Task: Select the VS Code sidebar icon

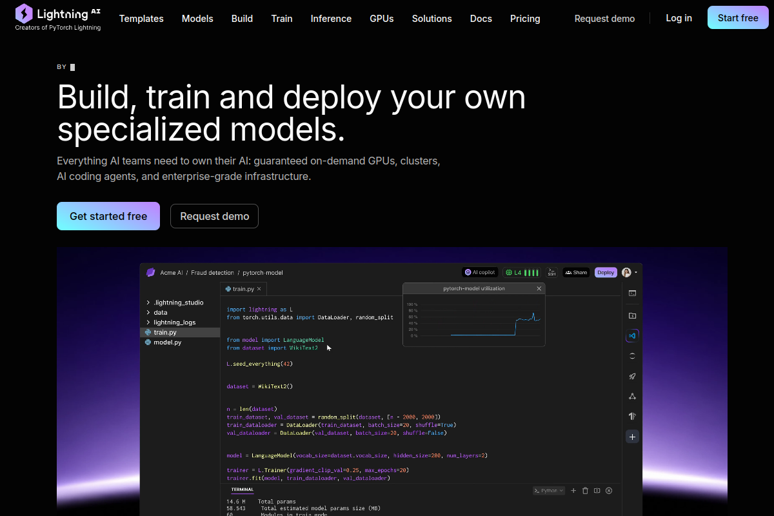Action: pos(632,335)
